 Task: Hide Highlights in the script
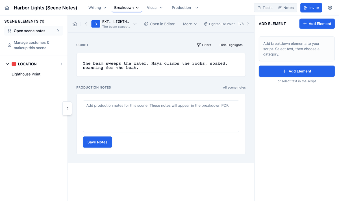[231, 45]
